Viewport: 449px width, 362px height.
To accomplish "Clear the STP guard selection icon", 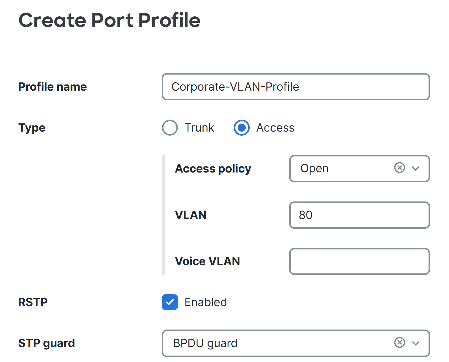I will point(399,342).
